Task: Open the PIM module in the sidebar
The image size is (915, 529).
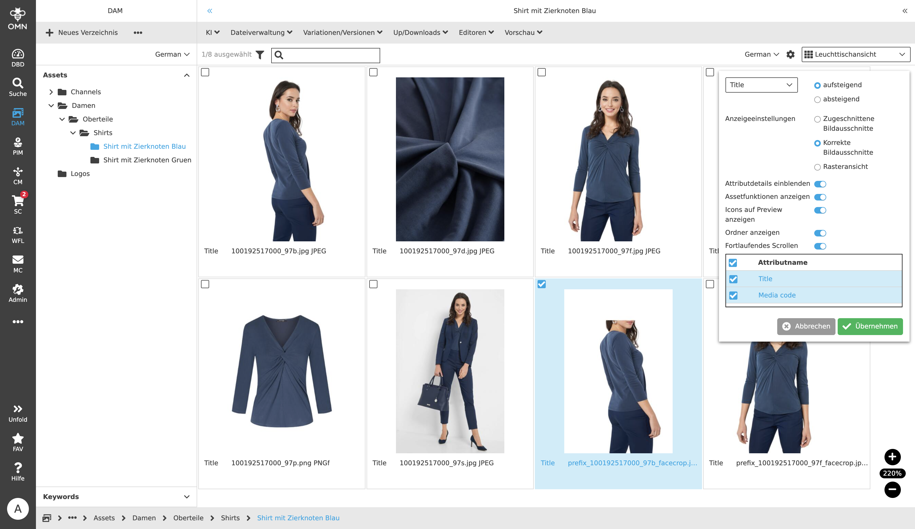Action: tap(18, 146)
